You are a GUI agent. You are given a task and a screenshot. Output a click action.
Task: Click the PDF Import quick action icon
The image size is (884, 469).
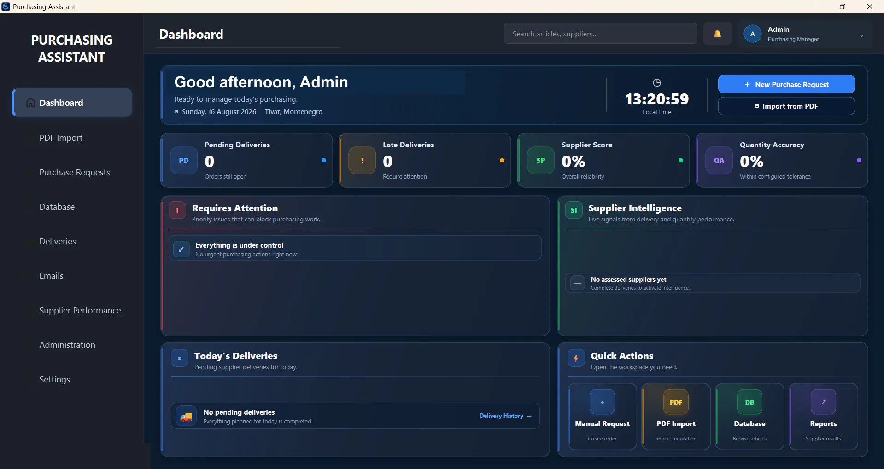tap(676, 402)
